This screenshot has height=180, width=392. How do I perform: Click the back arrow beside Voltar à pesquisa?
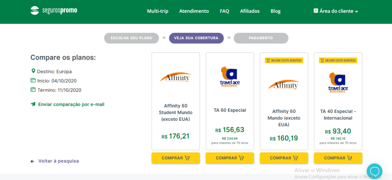point(32,161)
